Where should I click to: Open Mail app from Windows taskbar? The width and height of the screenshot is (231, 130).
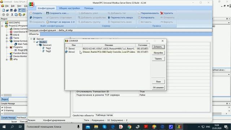[88, 127]
